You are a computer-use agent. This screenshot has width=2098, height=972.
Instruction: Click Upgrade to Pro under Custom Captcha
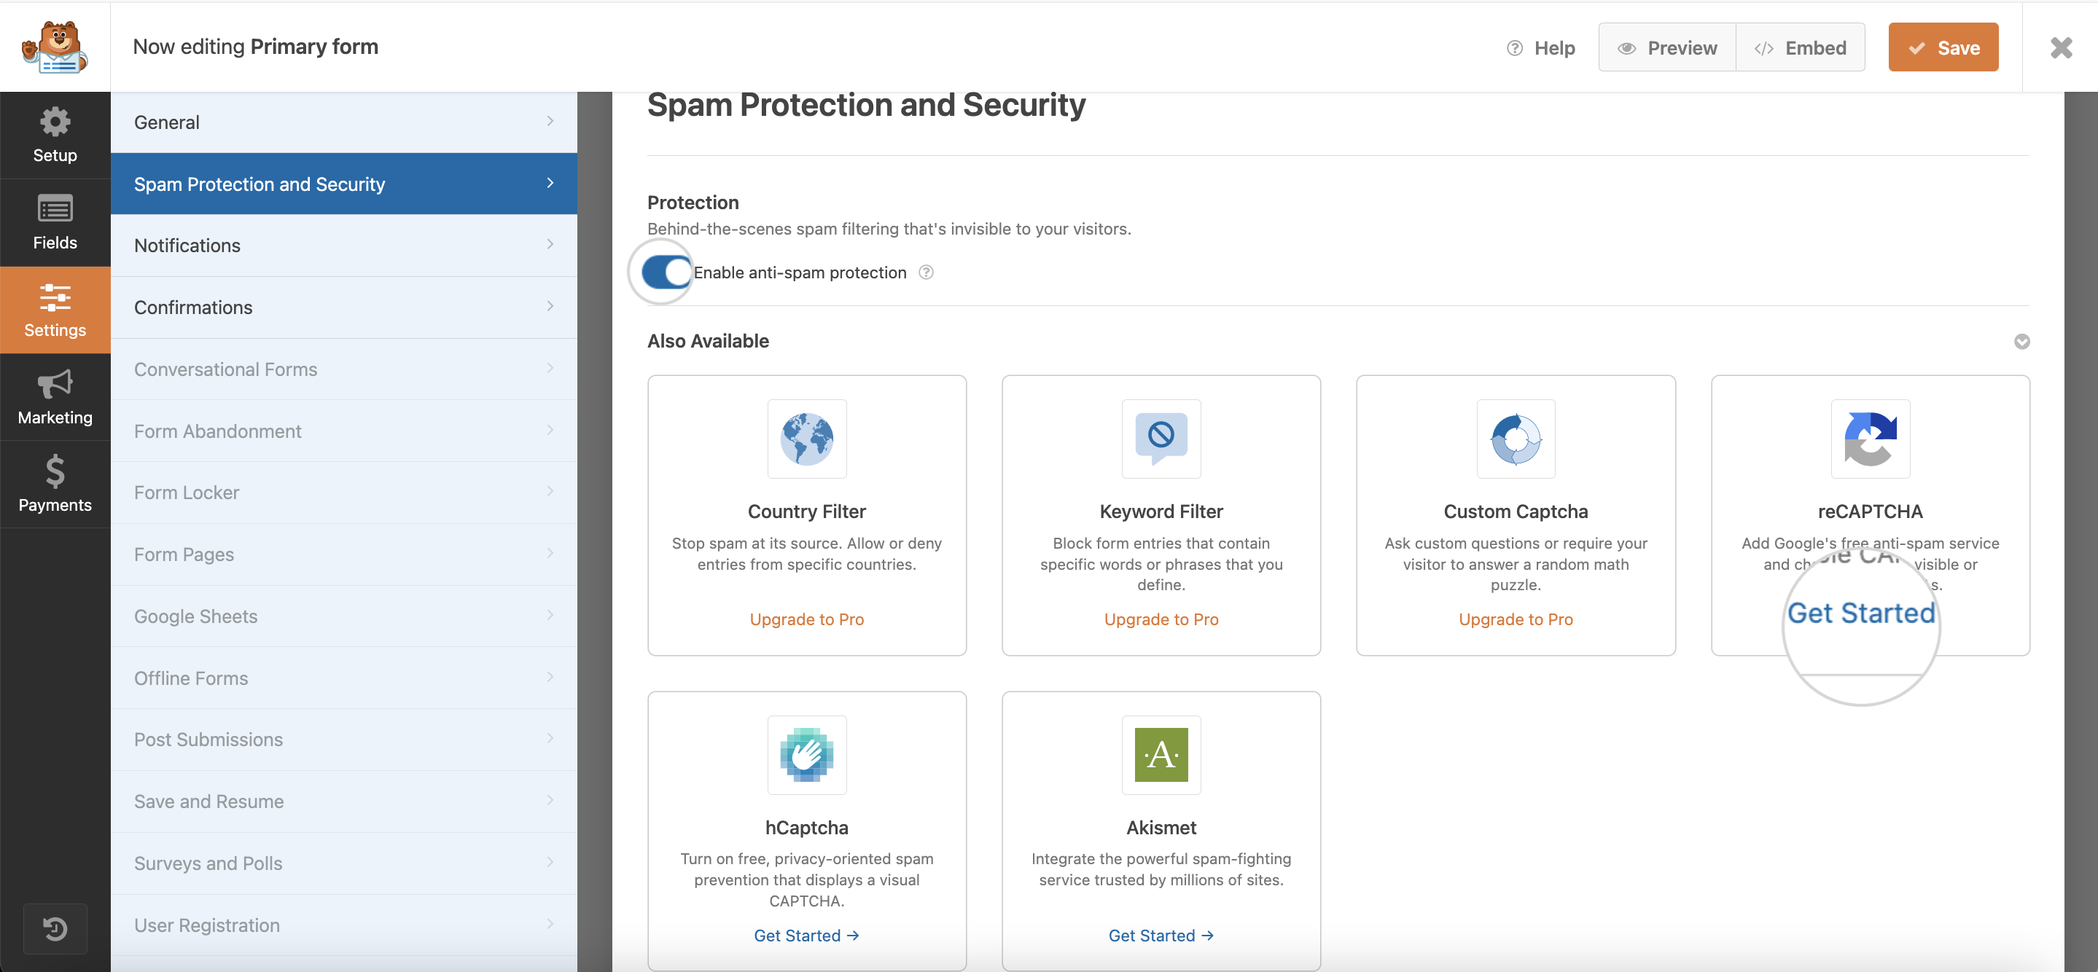coord(1516,619)
